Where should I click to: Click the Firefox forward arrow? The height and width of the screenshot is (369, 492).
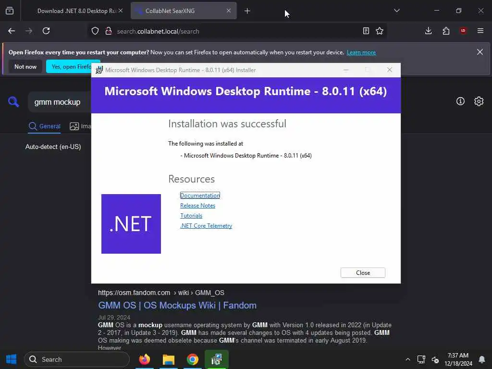(x=28, y=31)
